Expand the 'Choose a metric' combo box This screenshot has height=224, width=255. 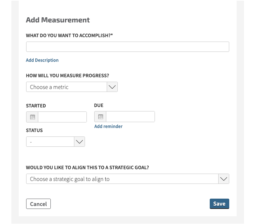pos(72,87)
